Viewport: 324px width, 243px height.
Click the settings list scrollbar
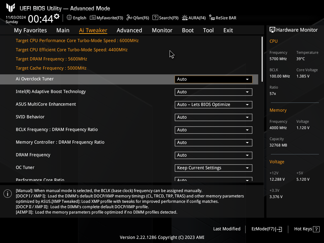click(262, 59)
